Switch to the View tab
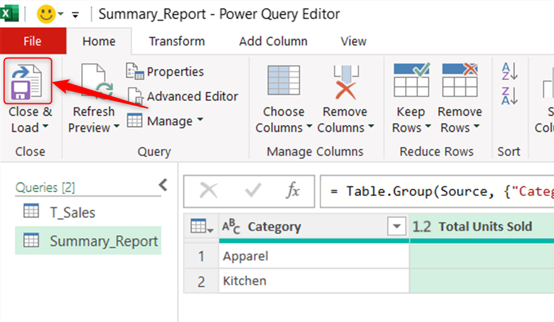 point(353,41)
